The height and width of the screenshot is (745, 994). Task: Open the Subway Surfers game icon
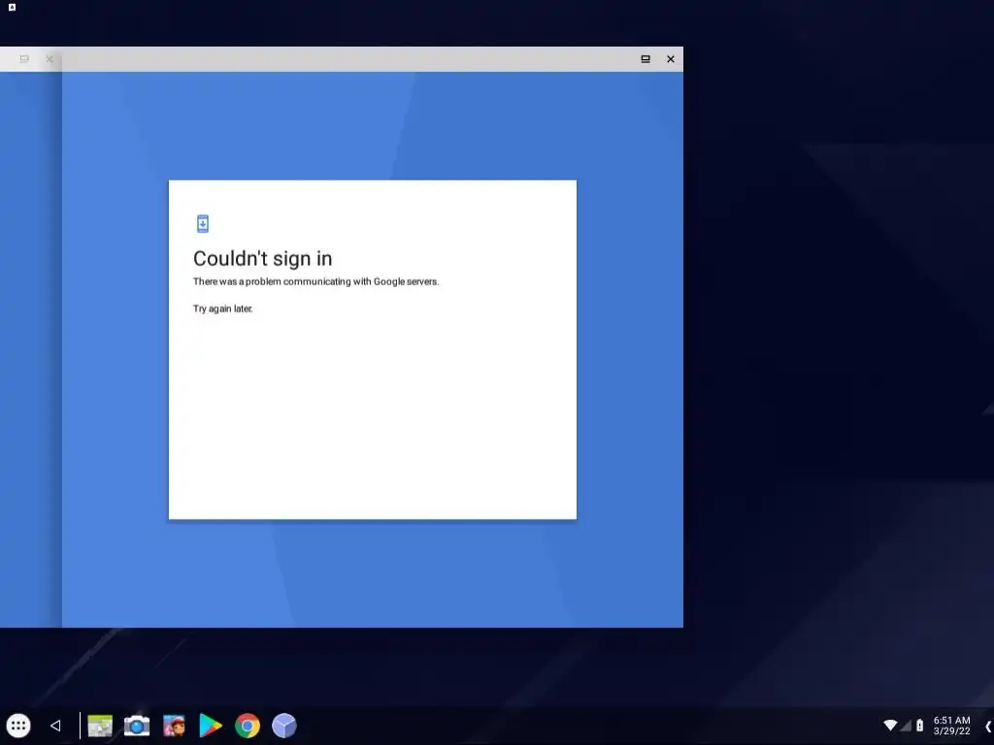(x=174, y=726)
